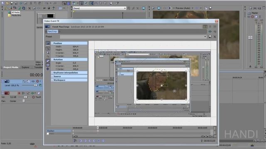Adjust the audio track Pan slider

pos(24,101)
